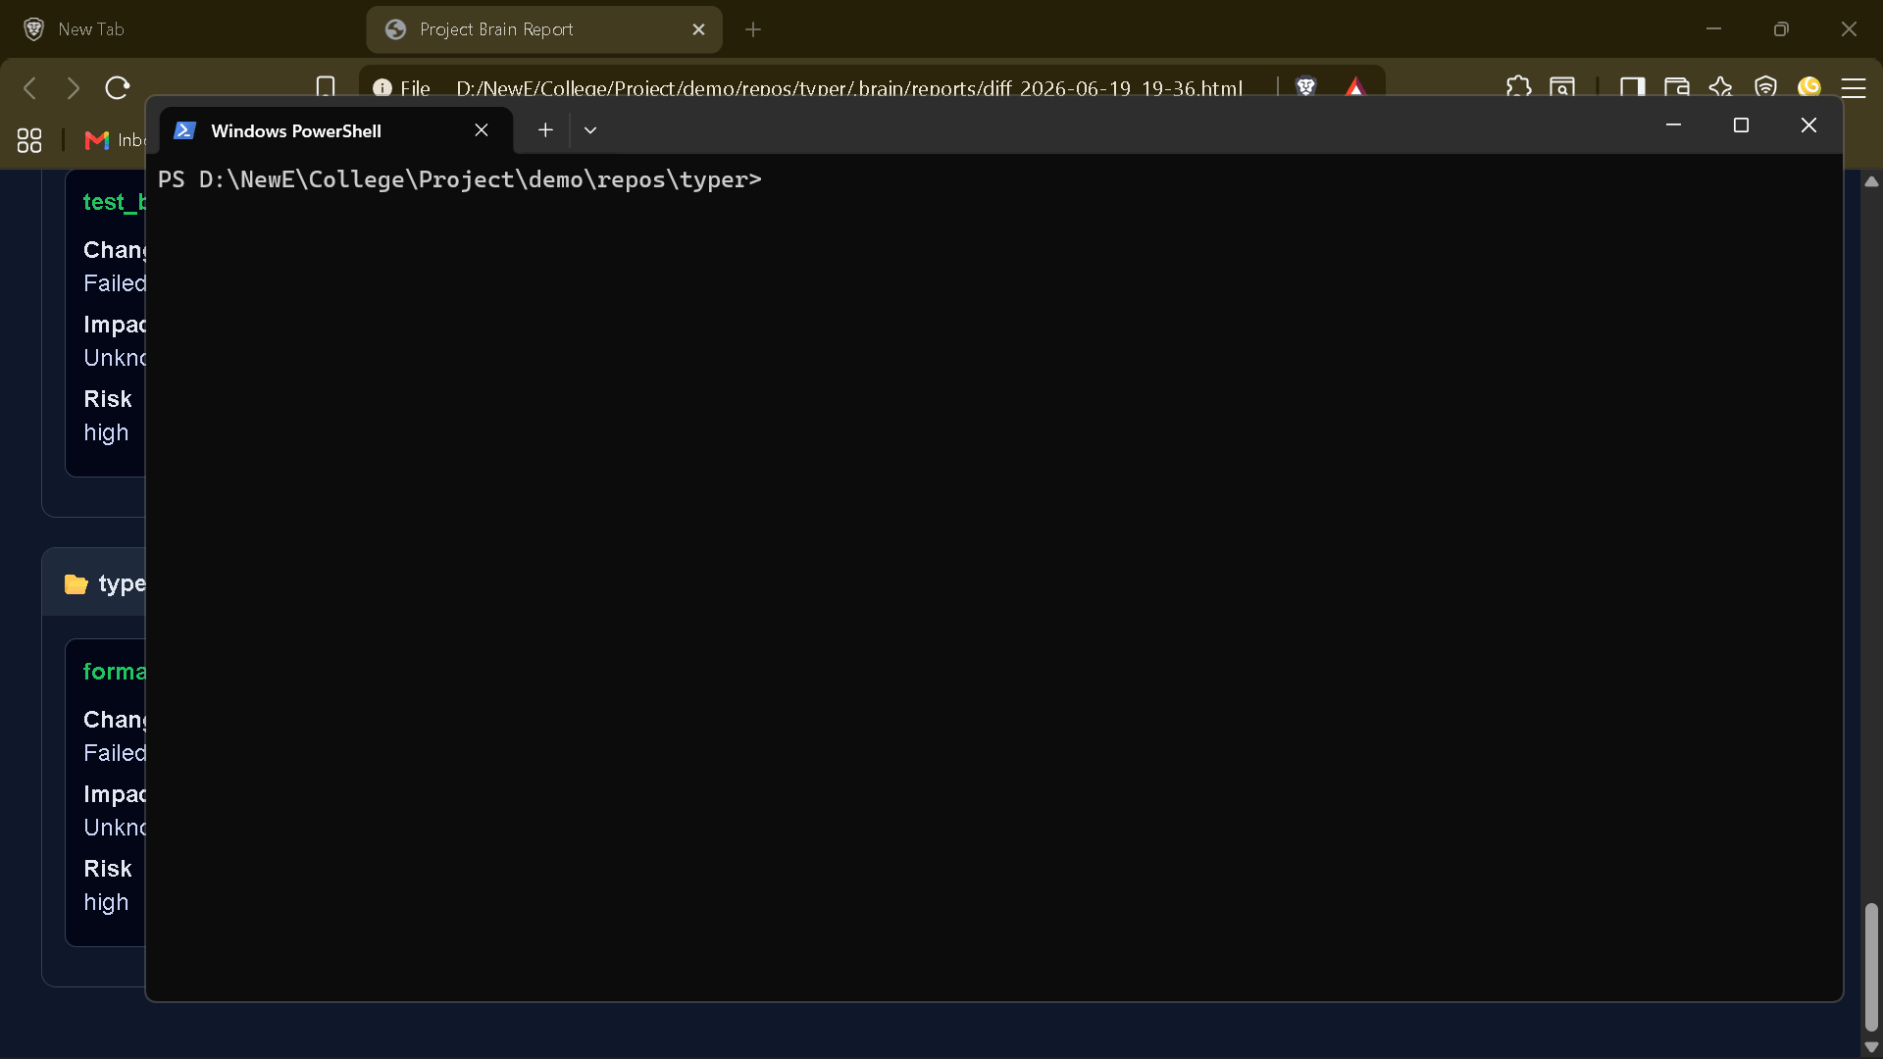Screen dimensions: 1883x1059
Task: Add a new terminal tab
Action: (x=545, y=129)
